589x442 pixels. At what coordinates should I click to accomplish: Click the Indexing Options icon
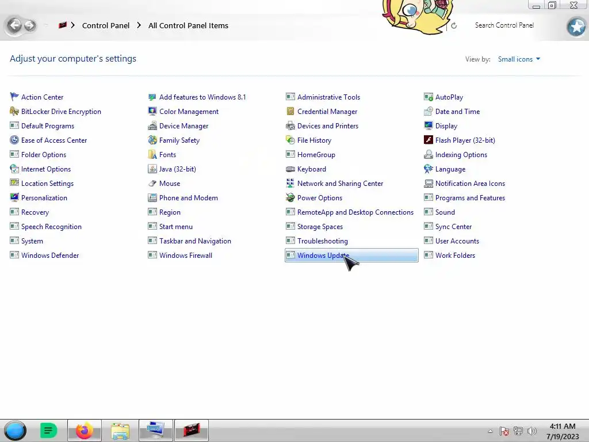(x=428, y=154)
